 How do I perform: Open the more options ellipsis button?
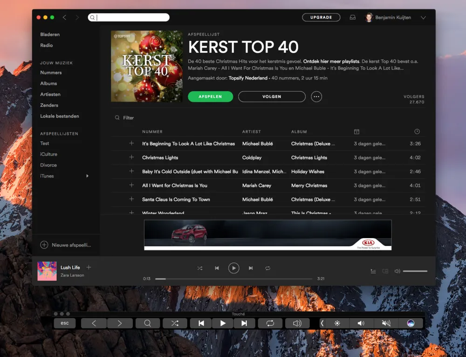tap(316, 96)
